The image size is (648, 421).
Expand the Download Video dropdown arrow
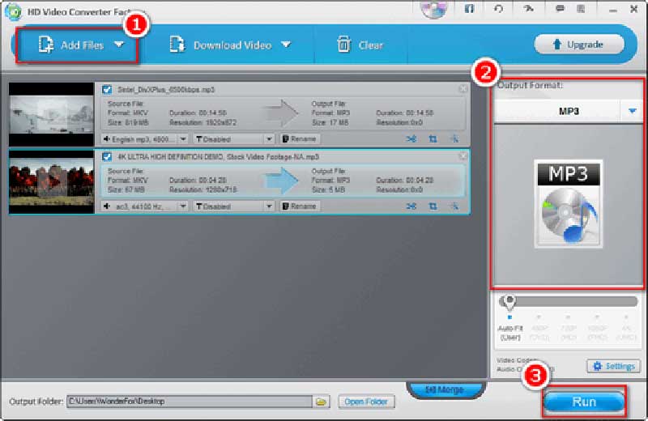[286, 45]
